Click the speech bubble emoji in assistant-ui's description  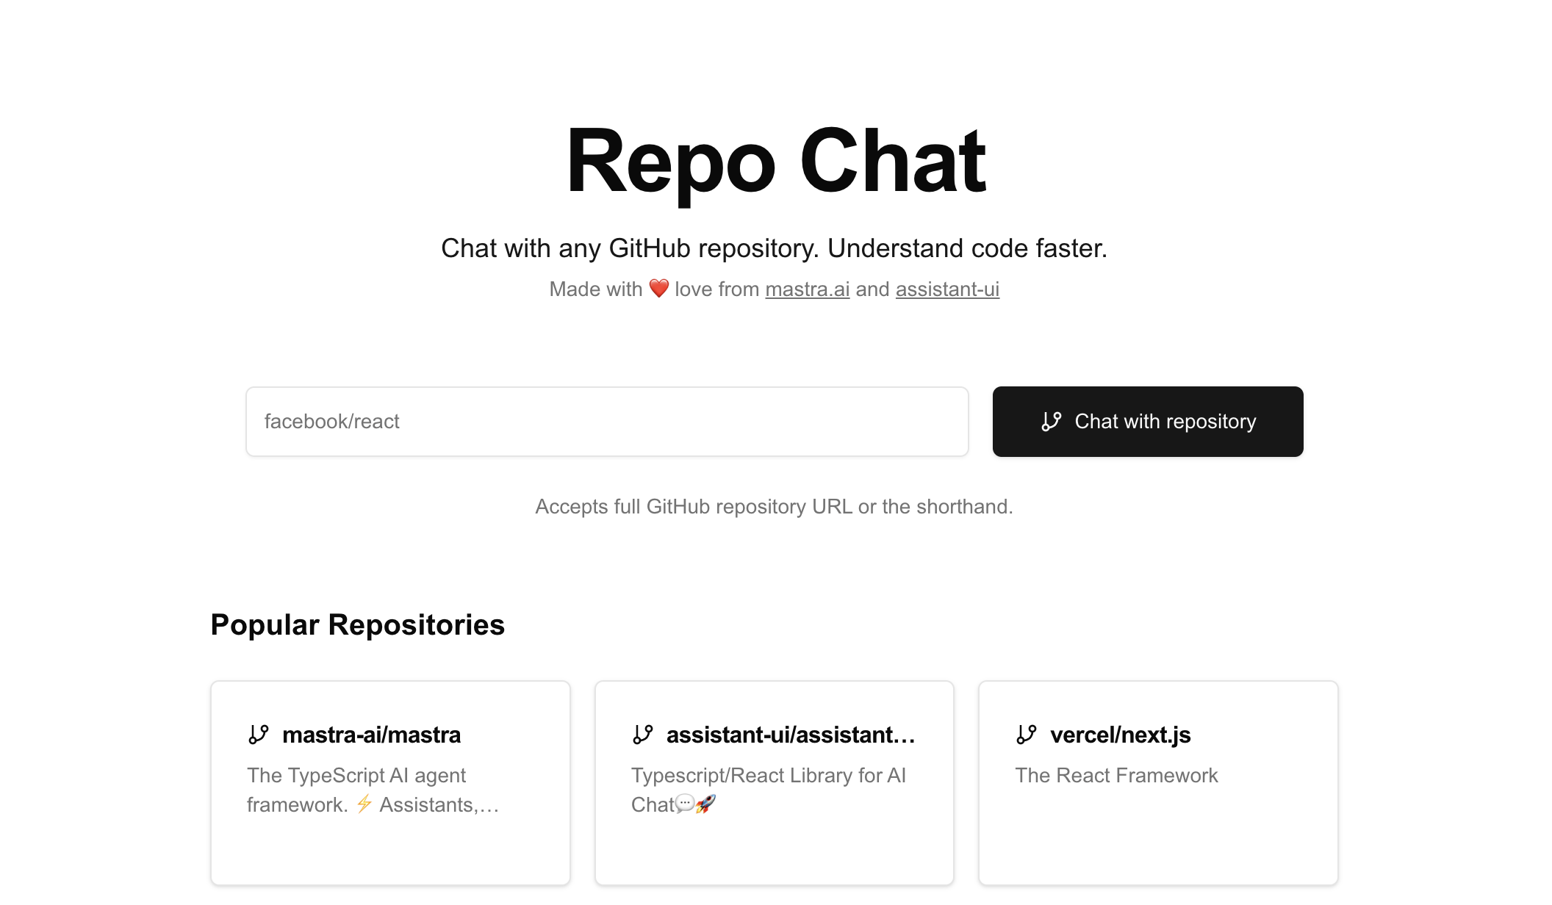tap(683, 804)
